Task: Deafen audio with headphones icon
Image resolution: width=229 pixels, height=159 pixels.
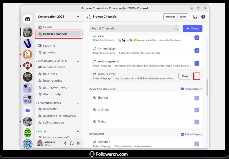Action: coord(72,143)
